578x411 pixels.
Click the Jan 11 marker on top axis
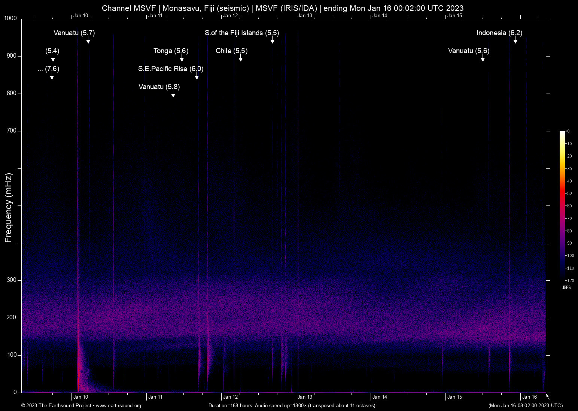tap(155, 15)
